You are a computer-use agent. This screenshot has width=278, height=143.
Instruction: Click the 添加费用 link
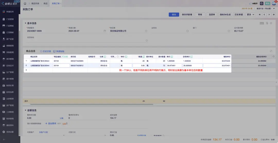point(51,124)
